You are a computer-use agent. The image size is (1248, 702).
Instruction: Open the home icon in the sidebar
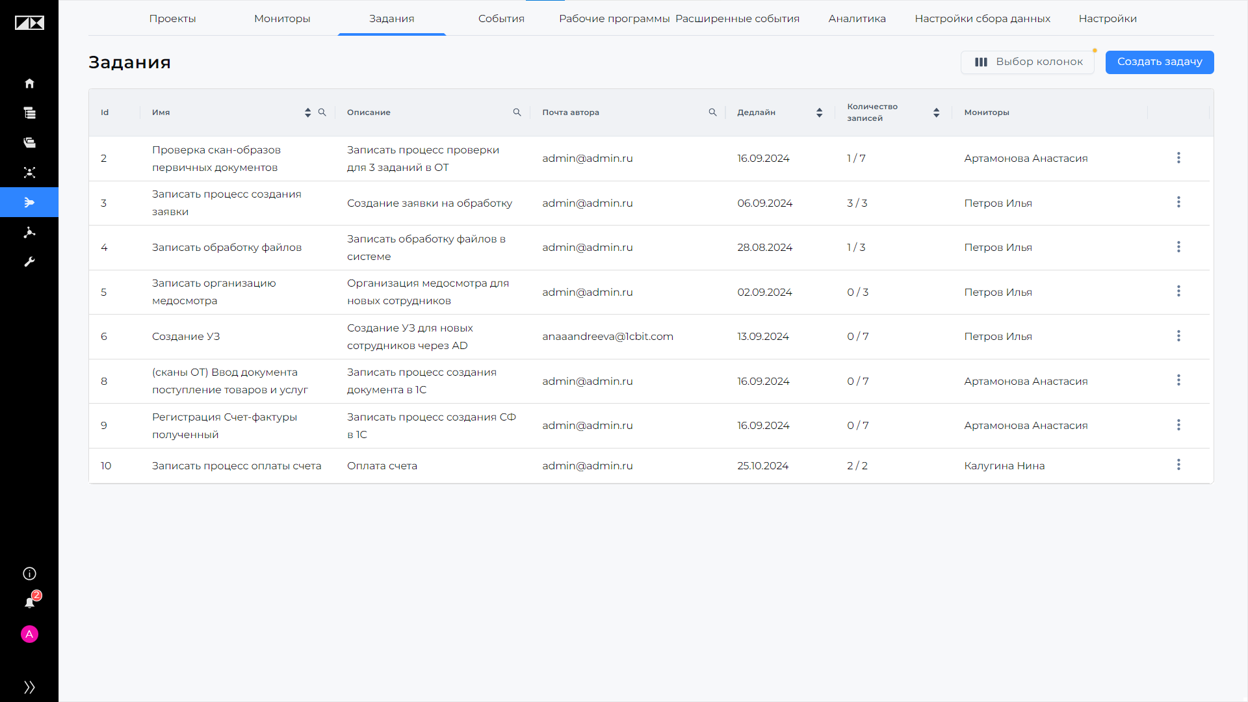pos(29,83)
